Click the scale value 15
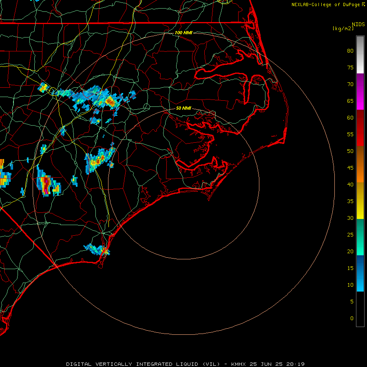The width and height of the screenshot is (367, 367). click(x=350, y=268)
